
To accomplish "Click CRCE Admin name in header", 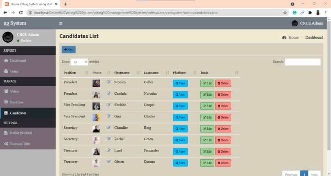I will coord(312,23).
